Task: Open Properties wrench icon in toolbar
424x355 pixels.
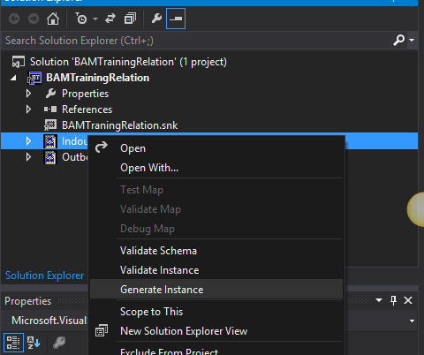Action: [x=156, y=19]
